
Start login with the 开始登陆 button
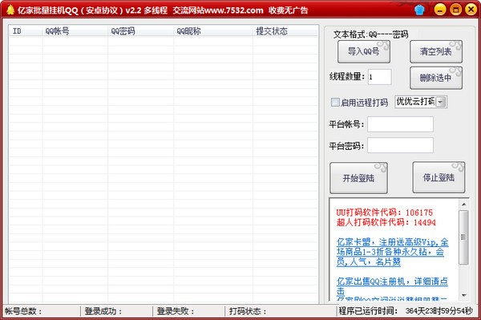(358, 178)
